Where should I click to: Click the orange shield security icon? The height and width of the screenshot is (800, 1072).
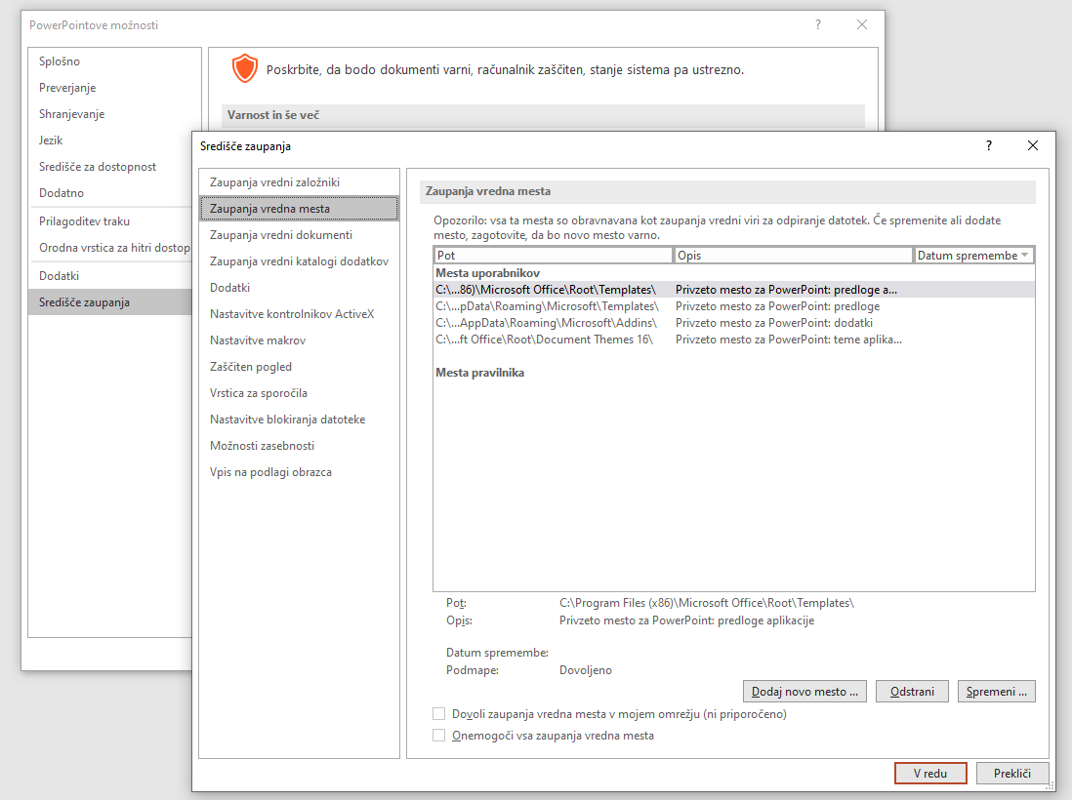[x=244, y=69]
